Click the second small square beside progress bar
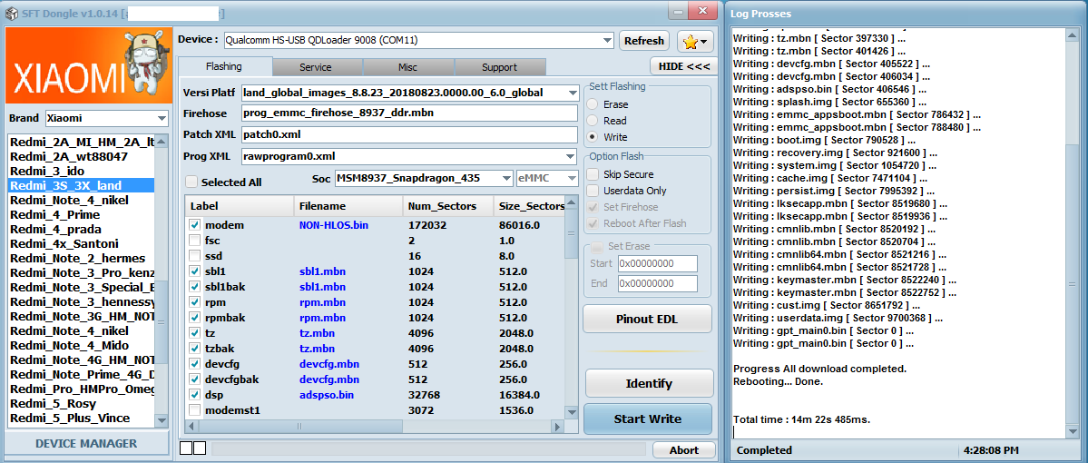This screenshot has width=1088, height=463. [200, 448]
